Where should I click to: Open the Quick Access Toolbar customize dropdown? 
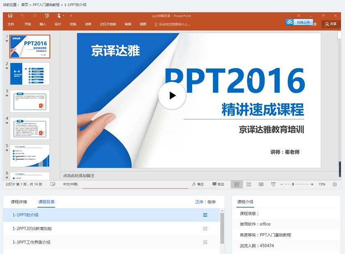point(71,16)
